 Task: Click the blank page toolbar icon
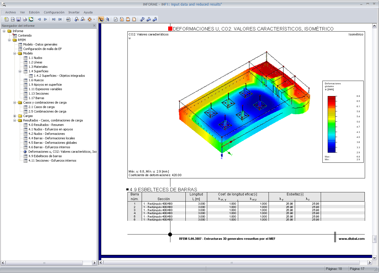pyautogui.click(x=134, y=19)
